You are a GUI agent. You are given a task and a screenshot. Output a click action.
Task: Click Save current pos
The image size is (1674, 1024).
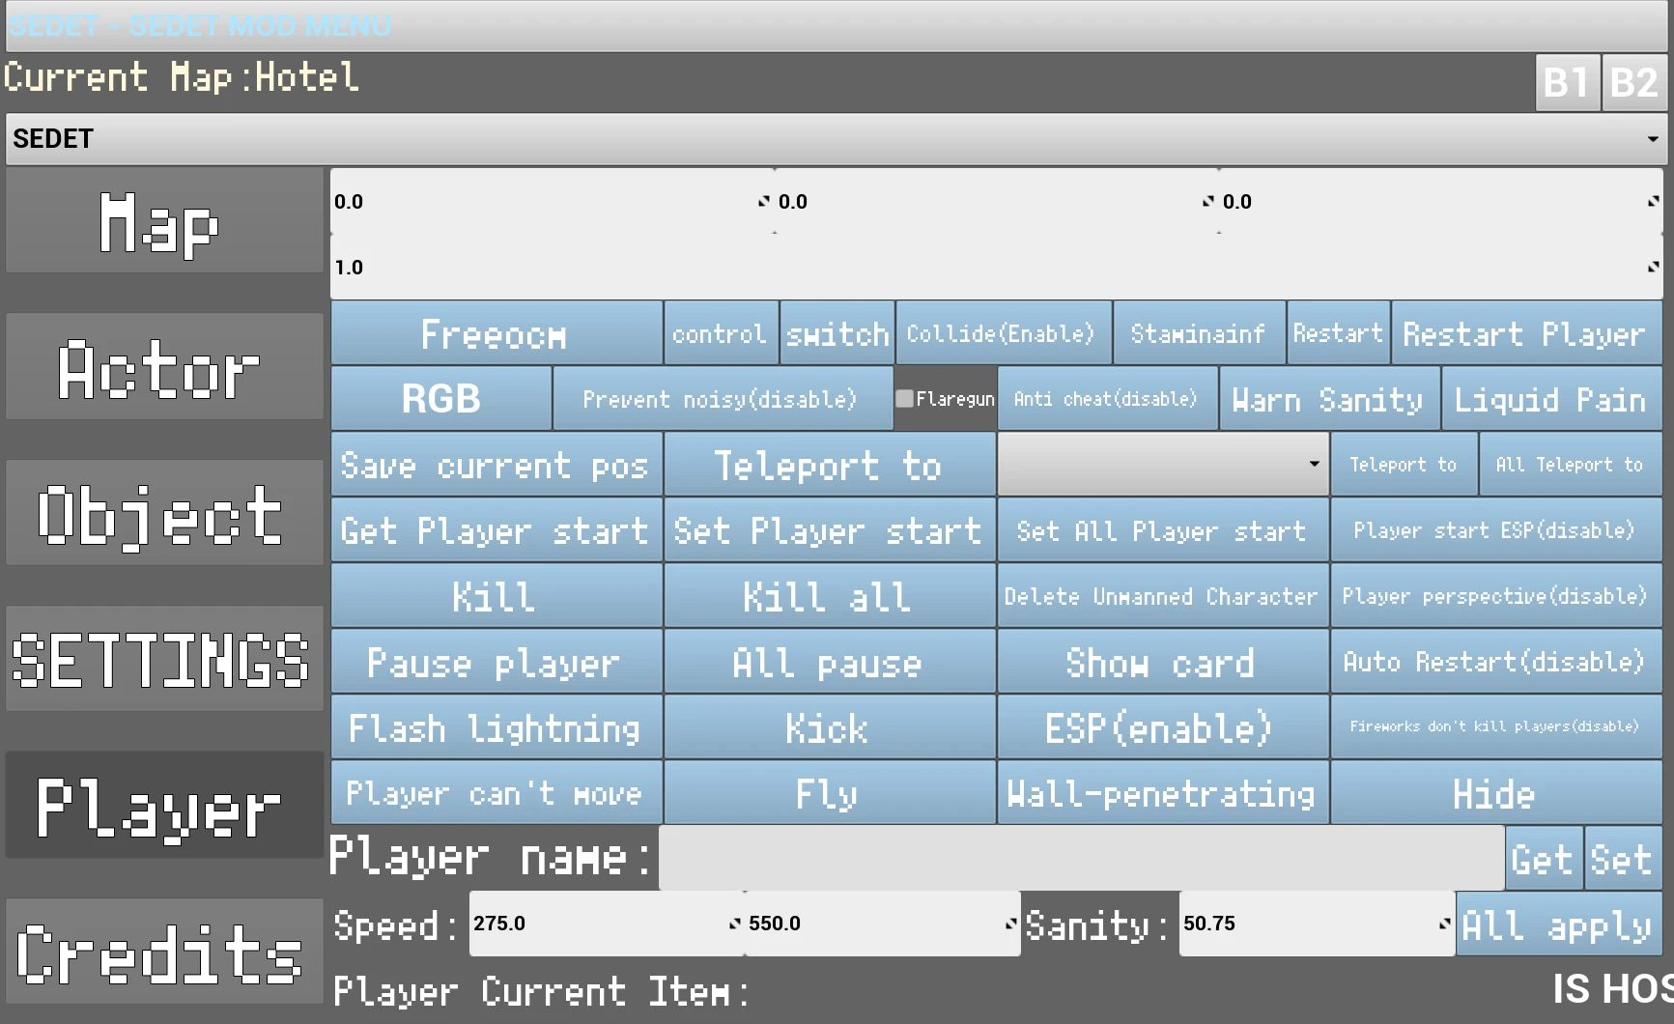pyautogui.click(x=497, y=464)
